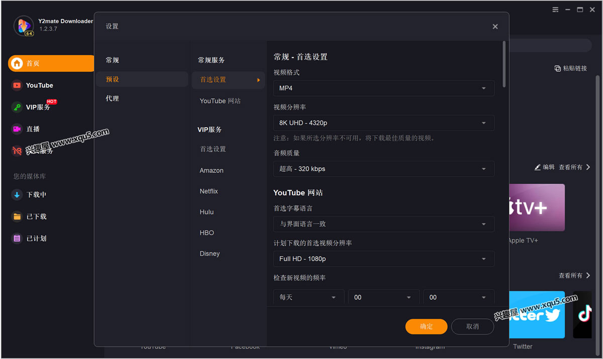603x359 pixels.
Task: Open the 首选字幕语言 dropdown
Action: point(384,224)
